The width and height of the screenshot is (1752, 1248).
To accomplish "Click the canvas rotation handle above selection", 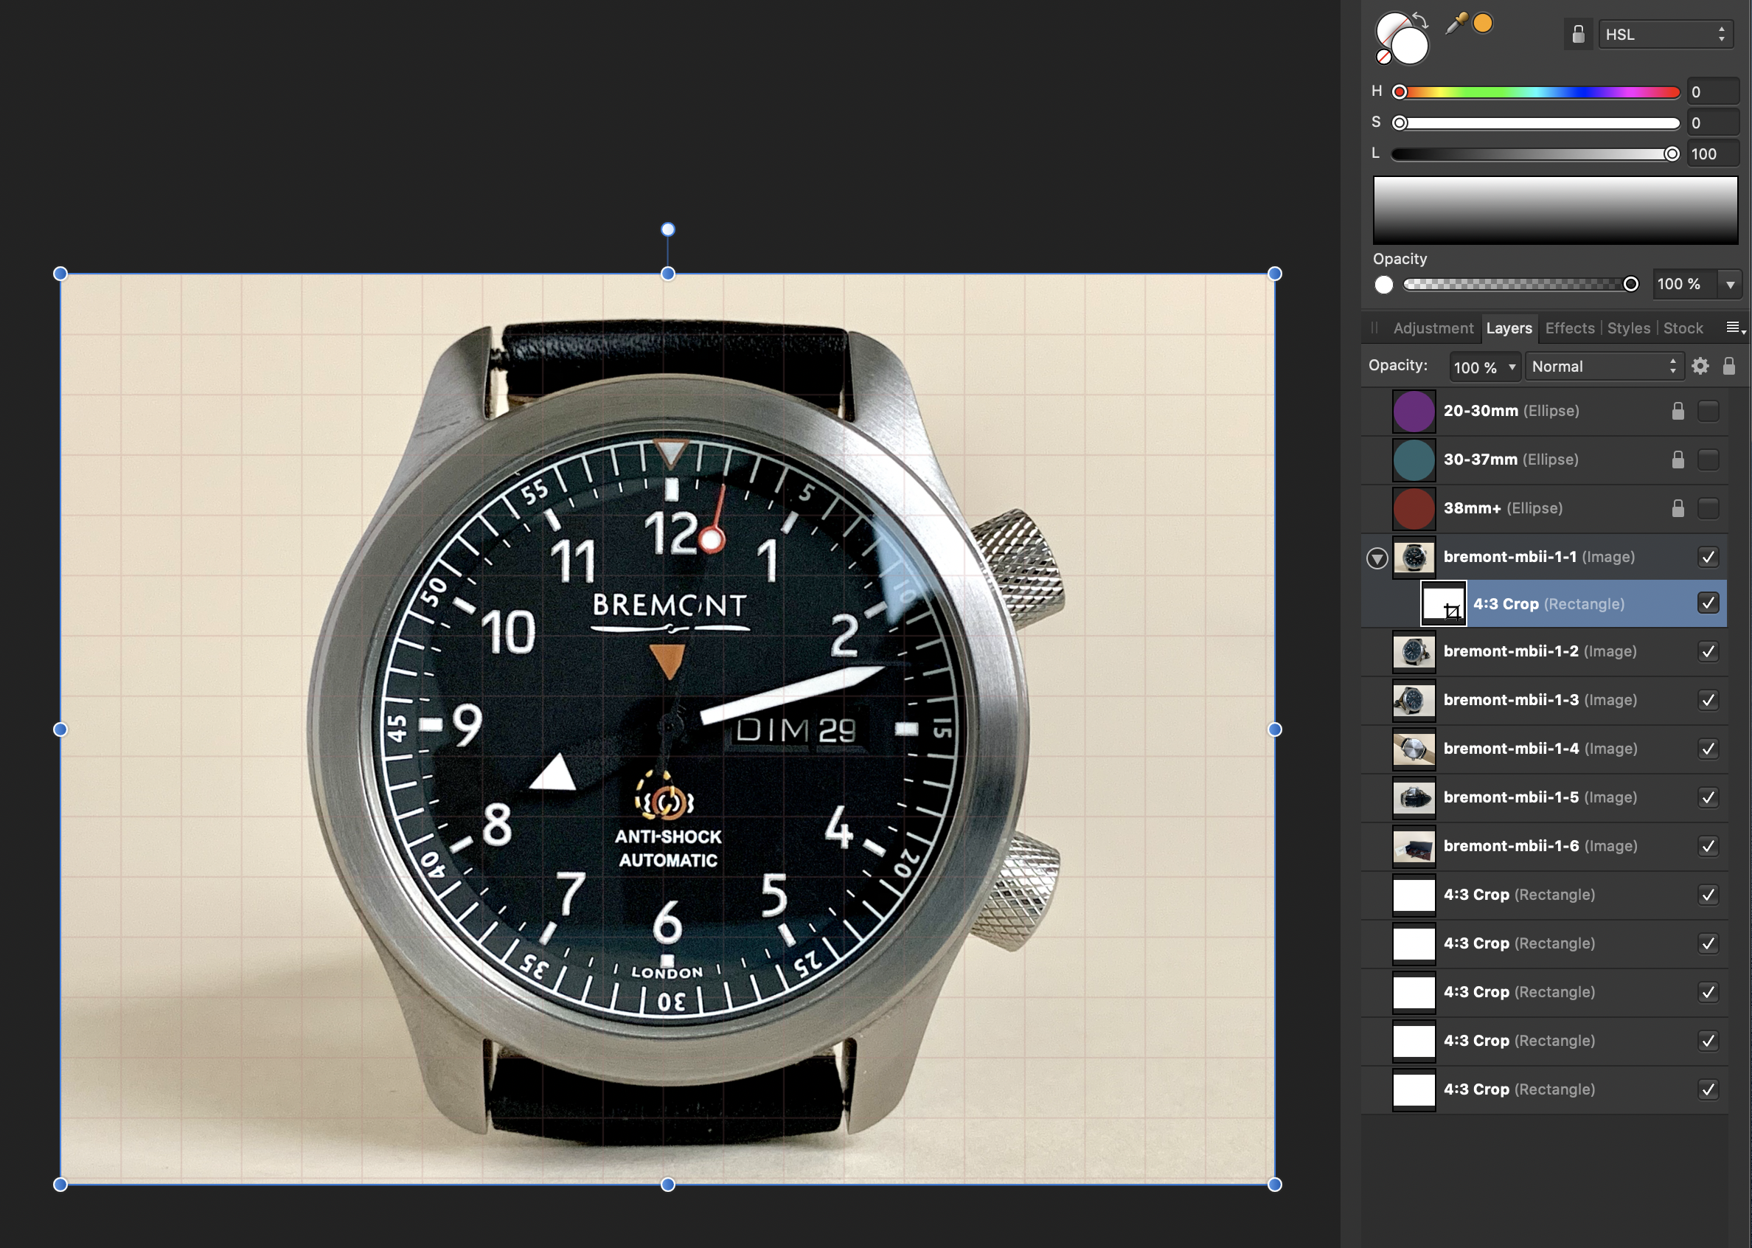I will tap(667, 229).
